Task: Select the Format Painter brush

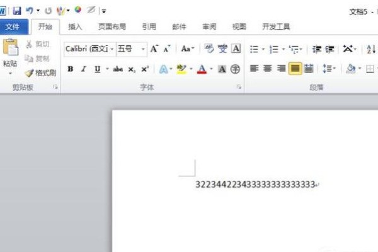Action: [41, 72]
